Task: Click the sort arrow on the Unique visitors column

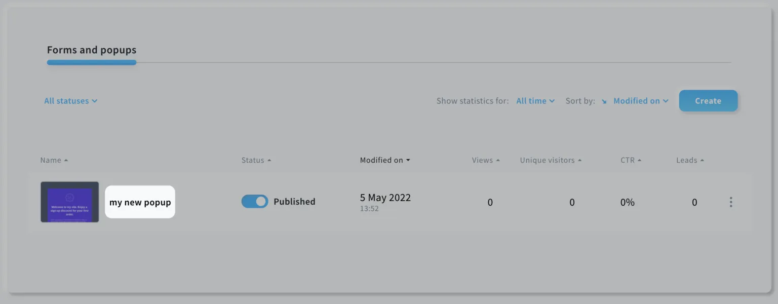Action: point(580,160)
